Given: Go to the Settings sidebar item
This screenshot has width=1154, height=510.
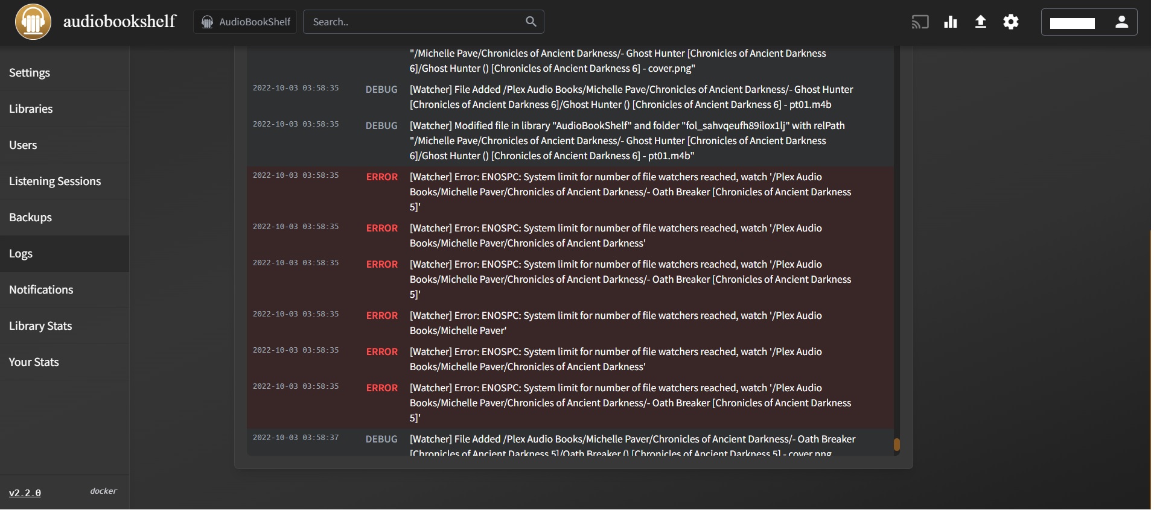Looking at the screenshot, I should pos(65,72).
